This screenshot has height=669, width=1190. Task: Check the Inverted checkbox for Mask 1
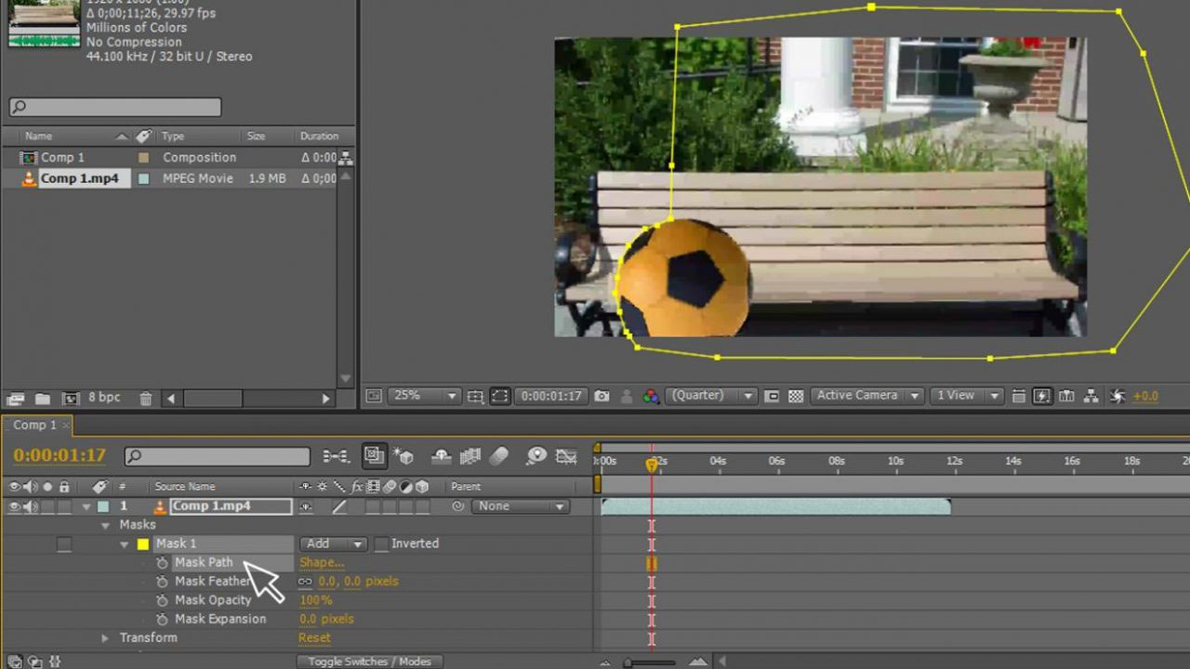tap(381, 544)
